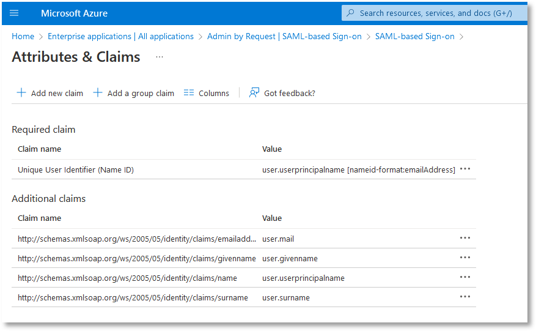Click the Required claim 'Claim name' column header
Viewport: 536px width, 331px height.
pyautogui.click(x=39, y=149)
